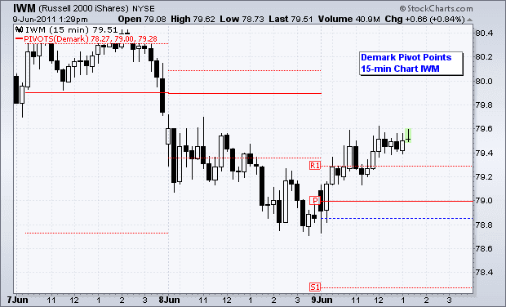Click the R1 resistance pivot label

click(315, 166)
